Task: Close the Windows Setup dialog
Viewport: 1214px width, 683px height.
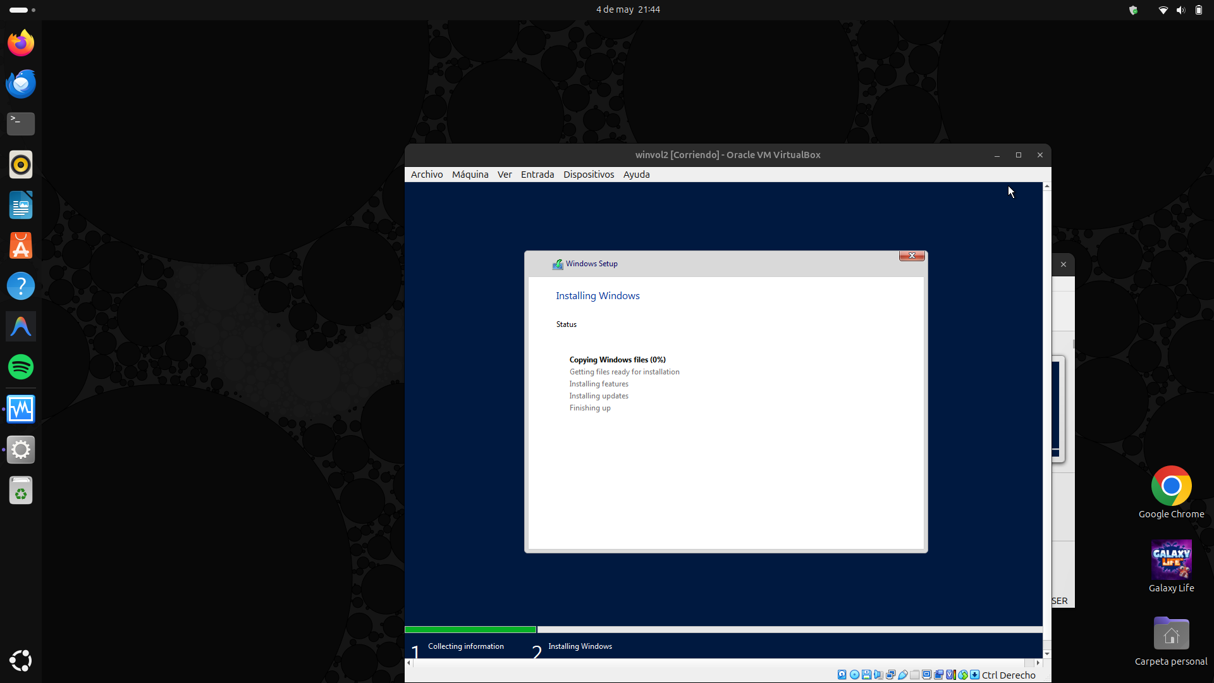Action: [x=912, y=255]
